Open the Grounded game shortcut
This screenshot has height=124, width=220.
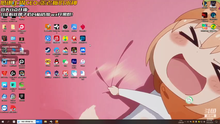pyautogui.click(x=22, y=85)
